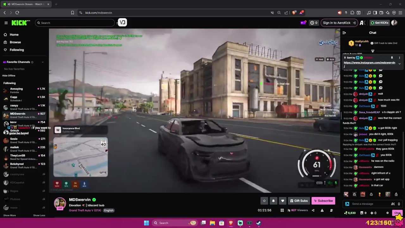This screenshot has width=405, height=228.
Task: Open the Grand Theft Auto V (GTA) category link
Action: pyautogui.click(x=85, y=210)
